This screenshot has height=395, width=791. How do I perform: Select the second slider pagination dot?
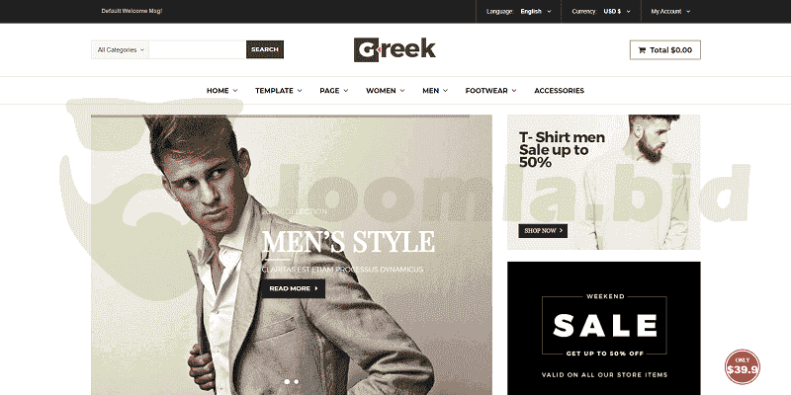(296, 382)
